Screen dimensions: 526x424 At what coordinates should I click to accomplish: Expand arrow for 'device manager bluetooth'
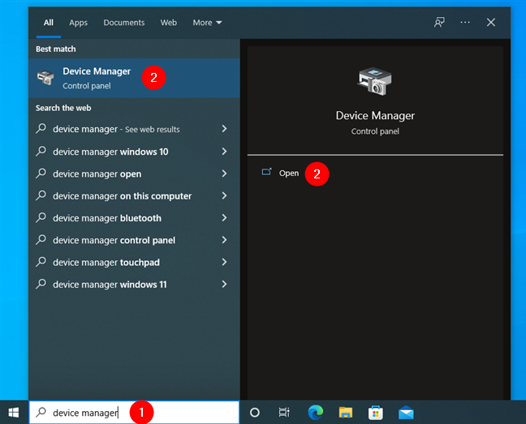[x=224, y=218]
